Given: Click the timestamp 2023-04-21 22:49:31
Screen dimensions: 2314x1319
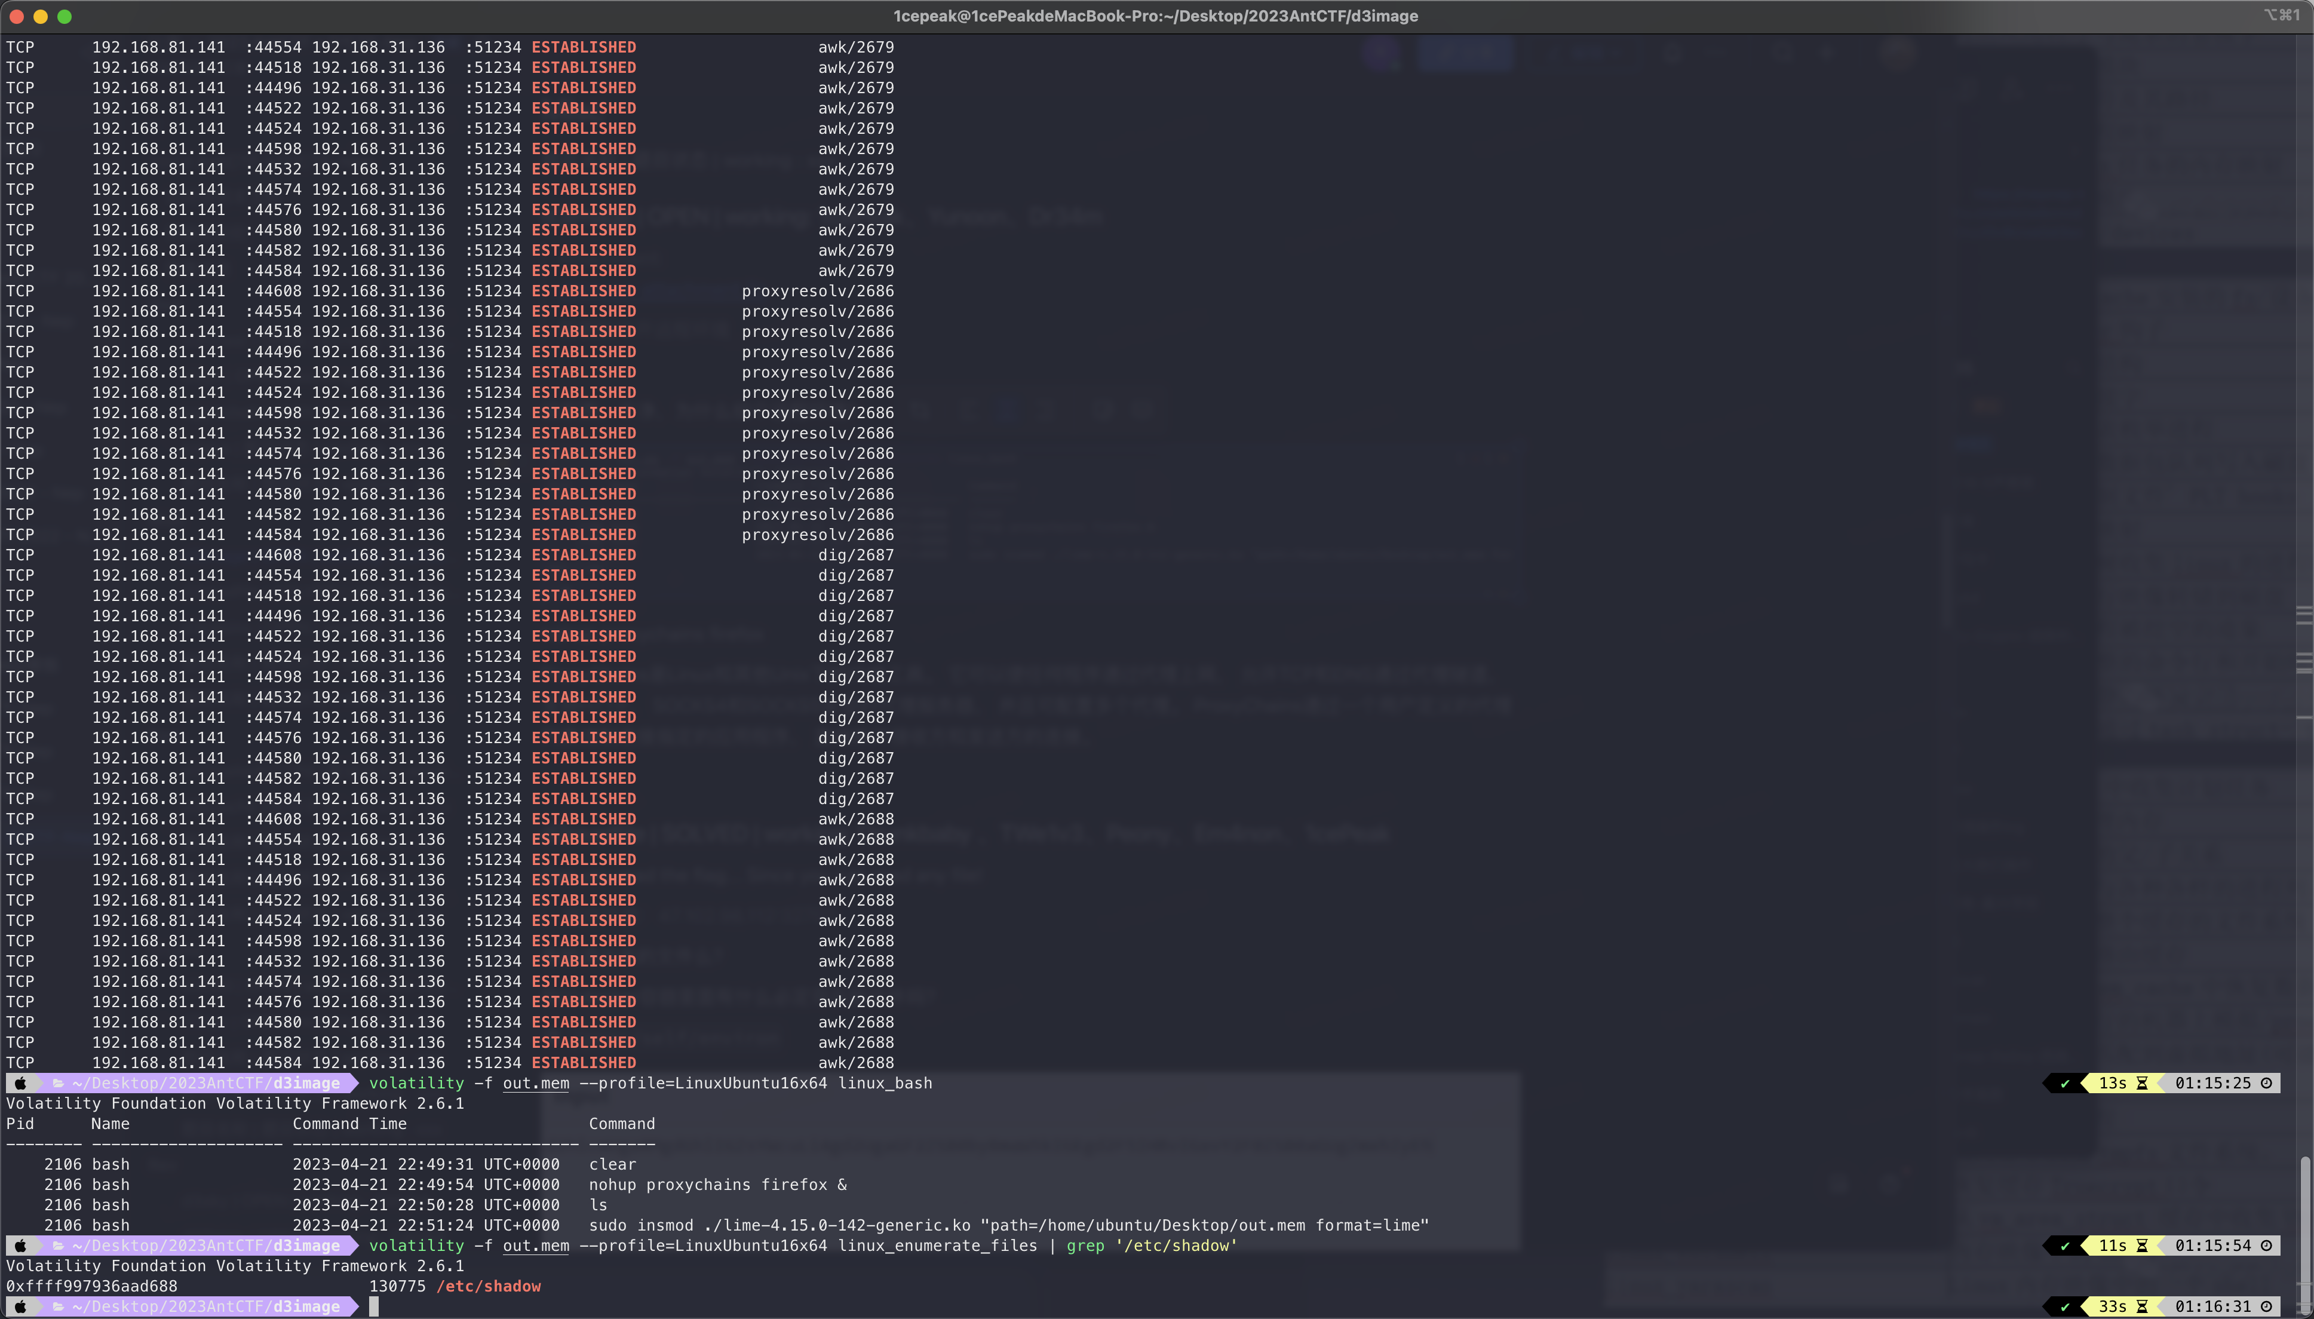Looking at the screenshot, I should coord(382,1165).
